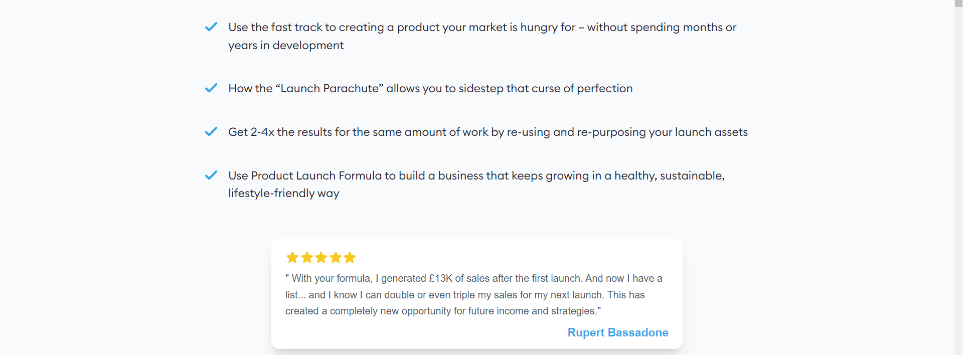Open the Rupert Bassadone author name link
This screenshot has width=963, height=355.
click(x=617, y=332)
